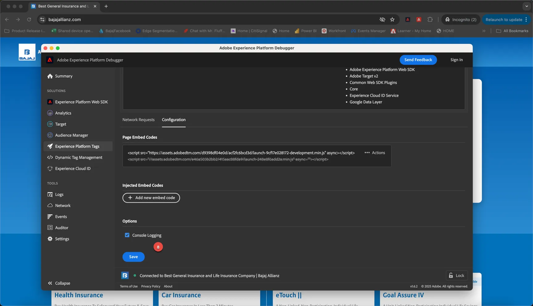Screen dimensions: 533x306
Task: Open the Incognito (2) indicator
Action: tap(461, 19)
